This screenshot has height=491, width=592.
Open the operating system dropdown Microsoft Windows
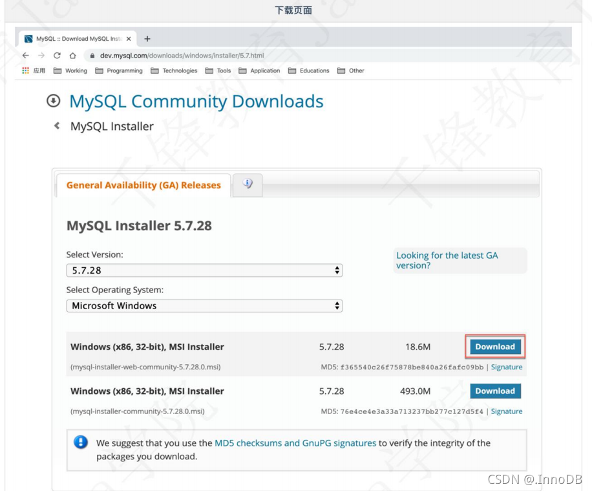pos(204,306)
